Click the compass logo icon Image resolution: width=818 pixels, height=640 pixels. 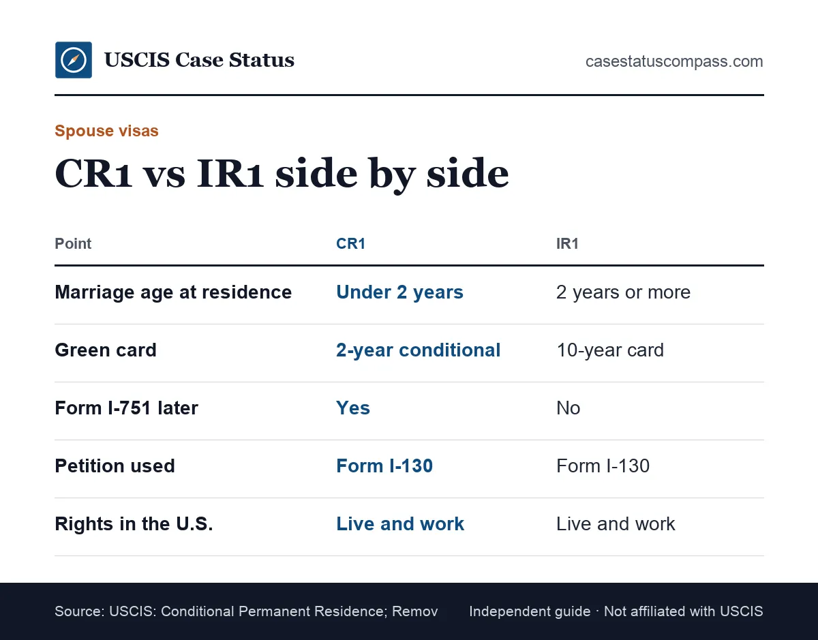[74, 60]
